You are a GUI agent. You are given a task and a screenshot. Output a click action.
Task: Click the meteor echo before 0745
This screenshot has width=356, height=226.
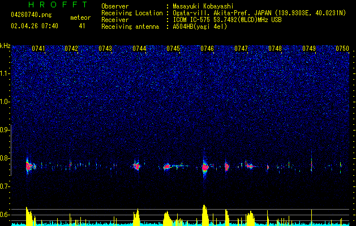pyautogui.click(x=167, y=167)
